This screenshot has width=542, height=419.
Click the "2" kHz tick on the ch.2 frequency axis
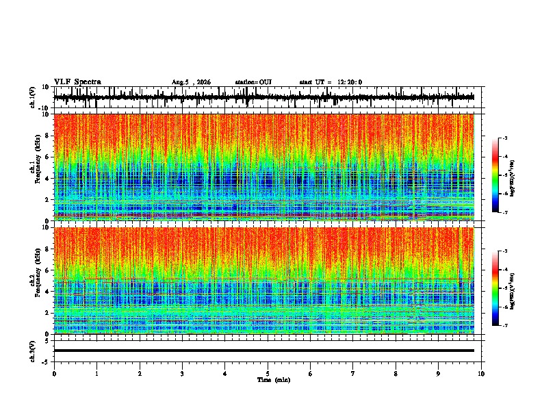pos(47,313)
